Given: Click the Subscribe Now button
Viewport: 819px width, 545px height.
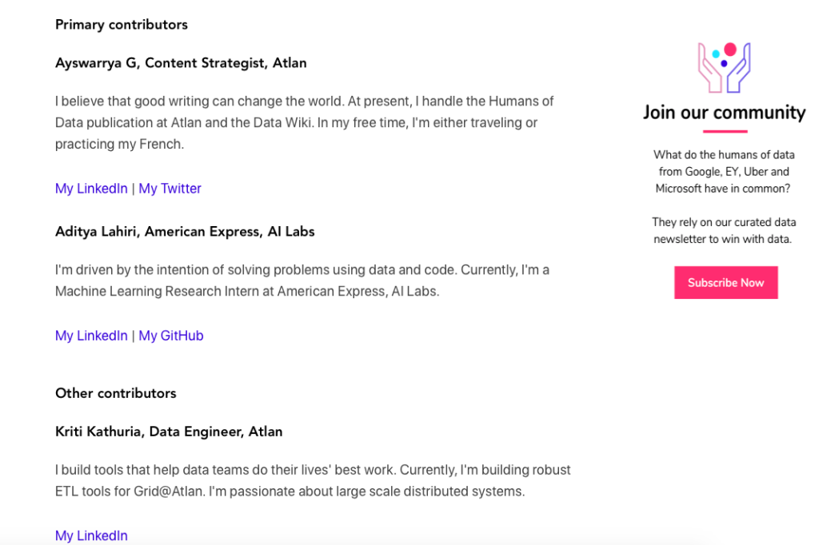Looking at the screenshot, I should point(725,282).
